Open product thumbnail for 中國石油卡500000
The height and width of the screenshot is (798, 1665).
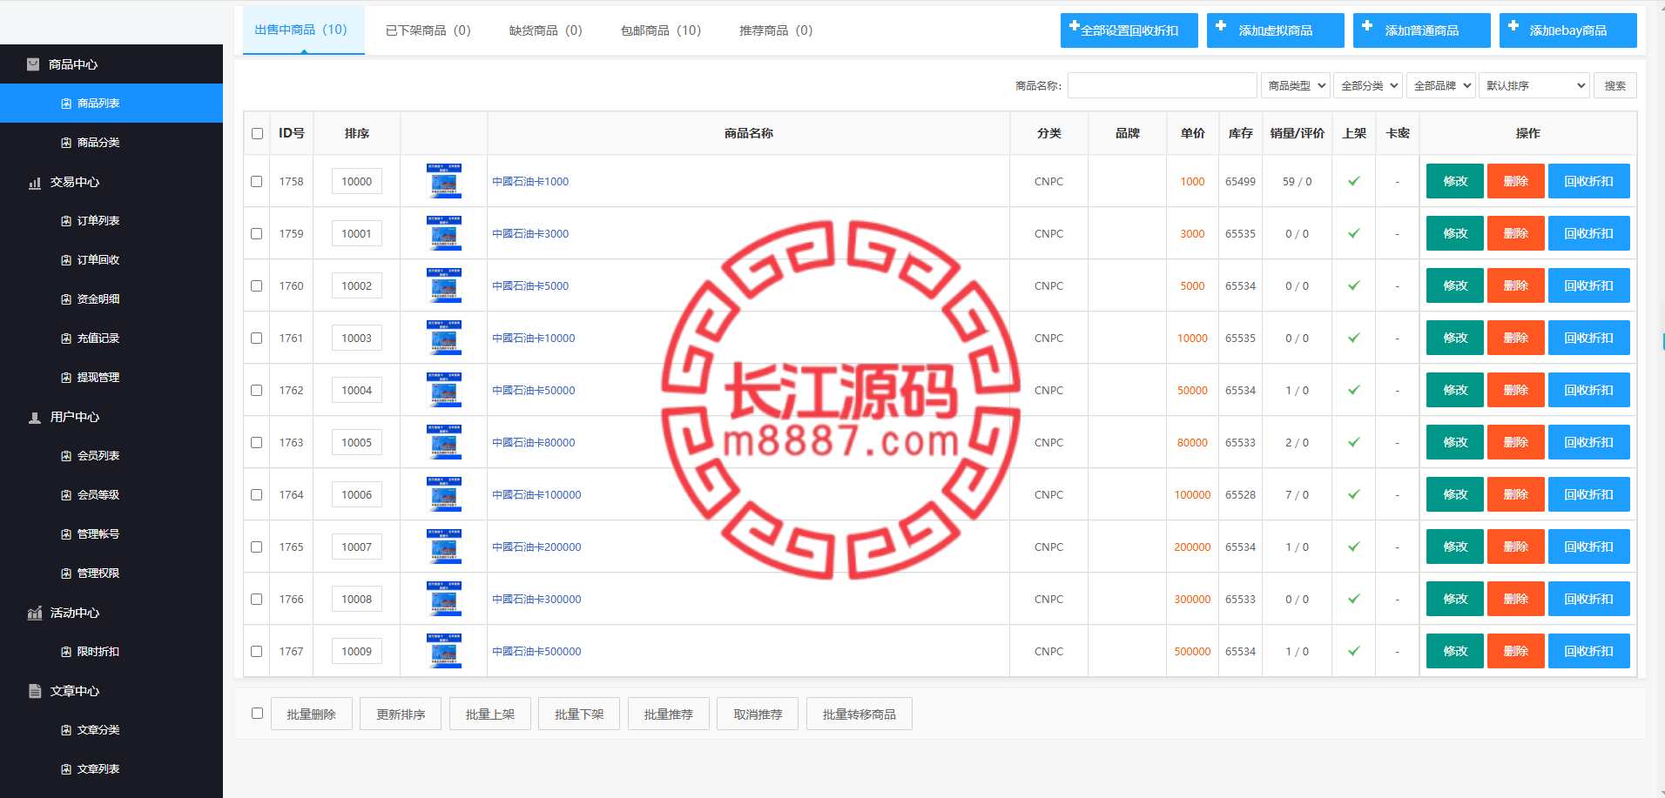(x=444, y=651)
